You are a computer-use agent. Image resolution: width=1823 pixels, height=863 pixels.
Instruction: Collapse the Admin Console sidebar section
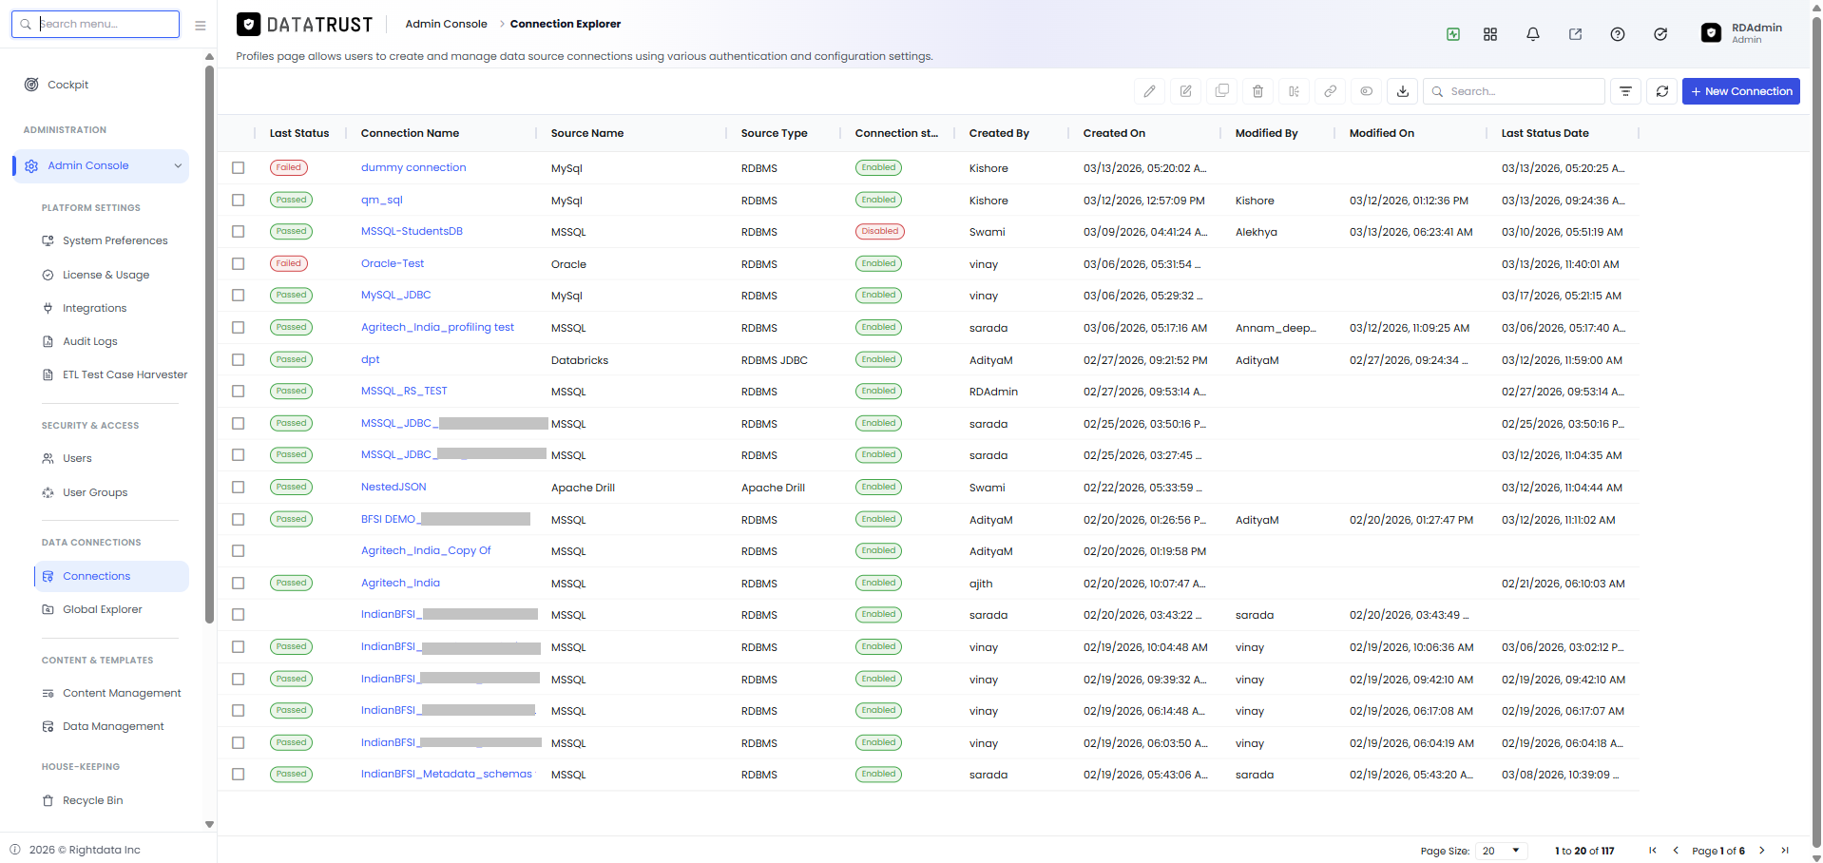pyautogui.click(x=178, y=166)
